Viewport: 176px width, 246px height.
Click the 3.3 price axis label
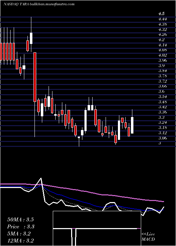(x=162, y=117)
